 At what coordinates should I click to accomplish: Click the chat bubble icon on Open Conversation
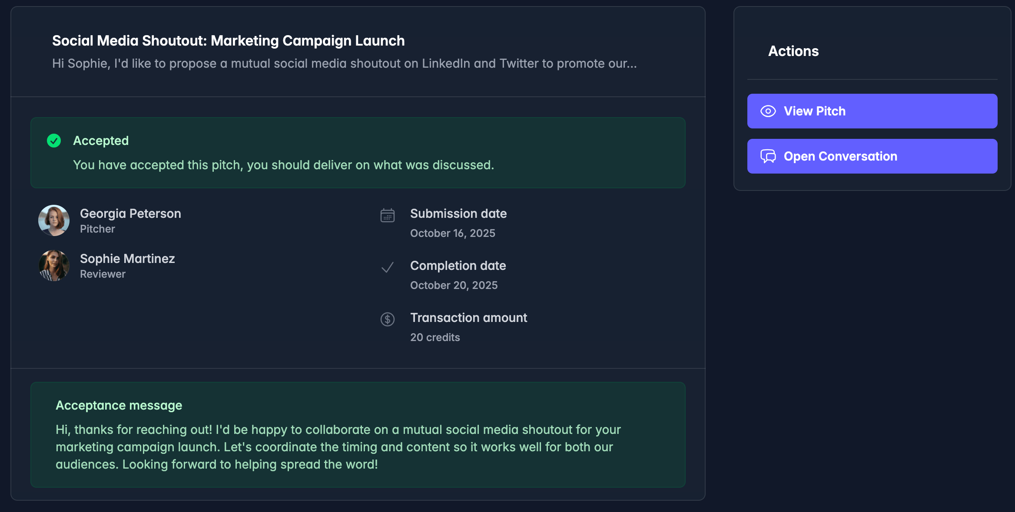(768, 156)
